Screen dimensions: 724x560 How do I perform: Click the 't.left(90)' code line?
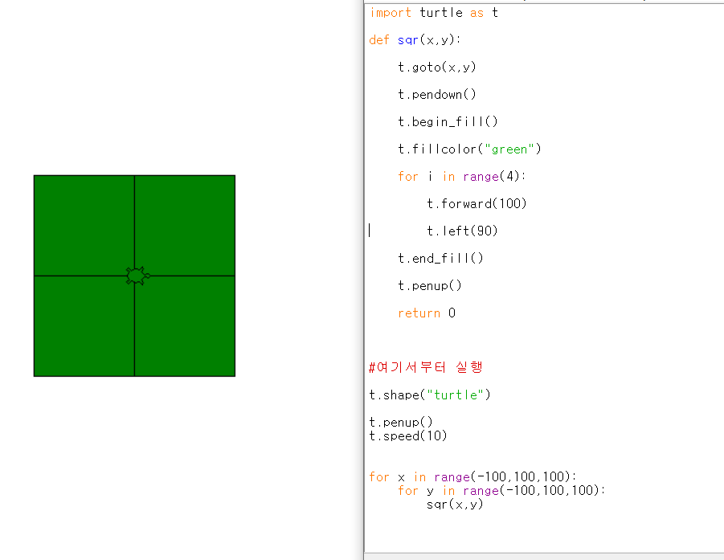[462, 231]
